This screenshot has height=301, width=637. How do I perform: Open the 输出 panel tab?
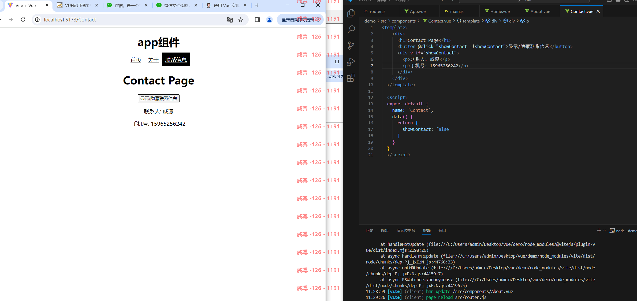(x=385, y=231)
